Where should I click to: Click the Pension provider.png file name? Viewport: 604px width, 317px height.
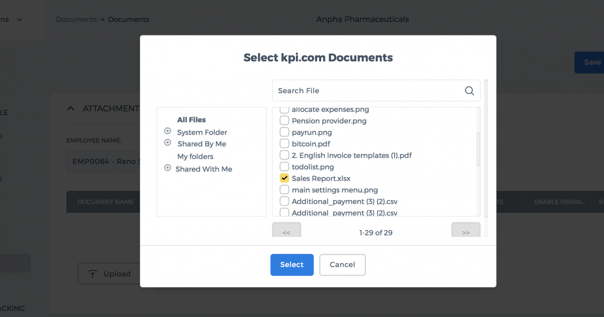(x=329, y=121)
